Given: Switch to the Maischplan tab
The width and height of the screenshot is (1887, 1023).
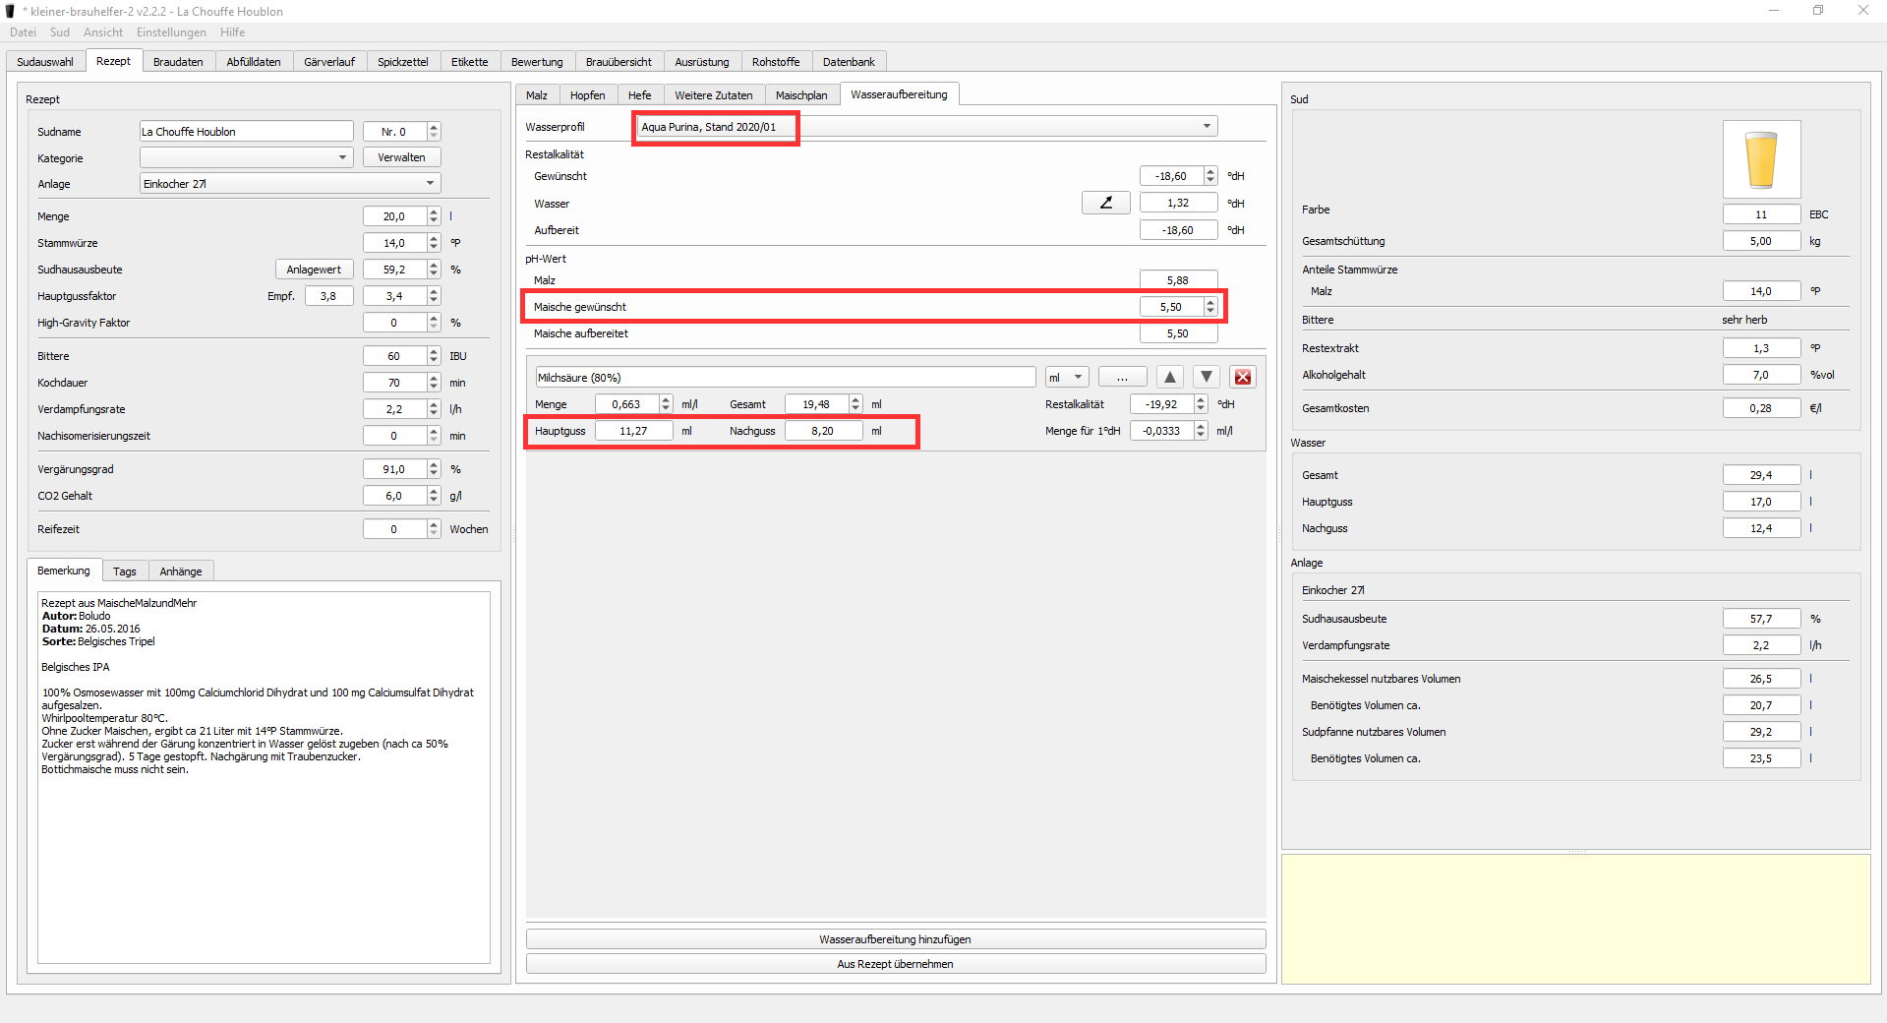Looking at the screenshot, I should tap(800, 95).
